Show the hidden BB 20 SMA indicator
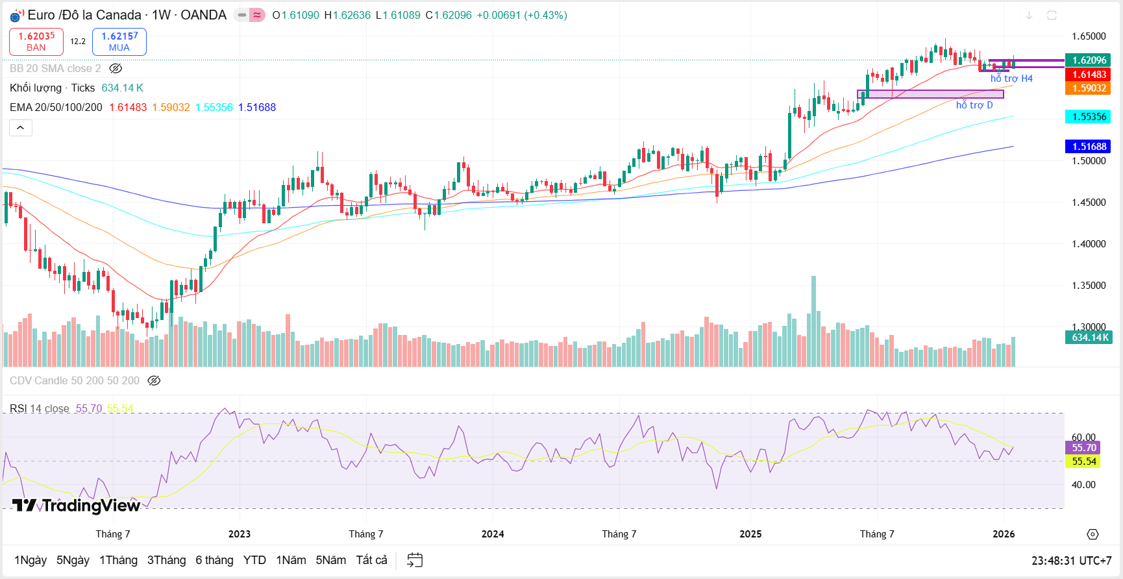The image size is (1123, 579). pos(116,68)
